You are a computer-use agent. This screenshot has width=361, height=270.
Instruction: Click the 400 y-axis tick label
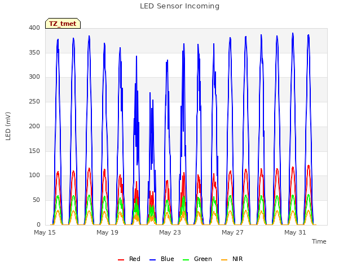(x=34, y=28)
